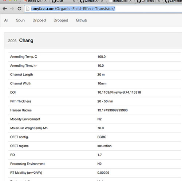Image resolution: width=182 pixels, height=181 pixels.
Task: Click the page icon in the address bar
Action: tap(28, 9)
